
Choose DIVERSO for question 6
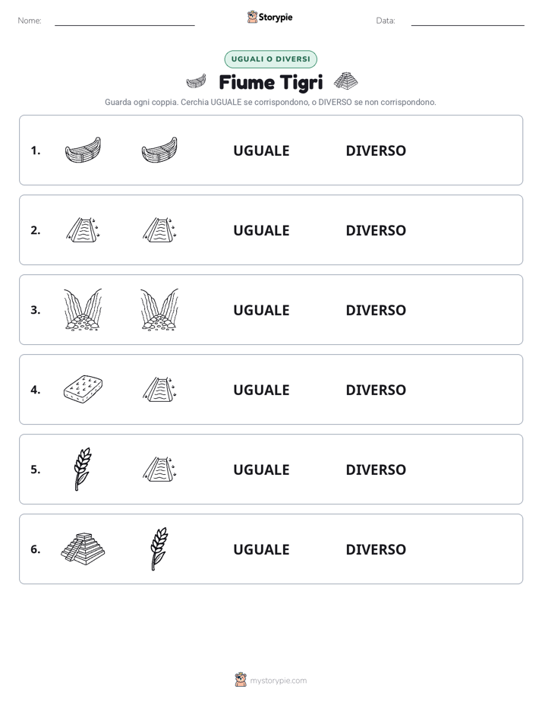click(376, 549)
